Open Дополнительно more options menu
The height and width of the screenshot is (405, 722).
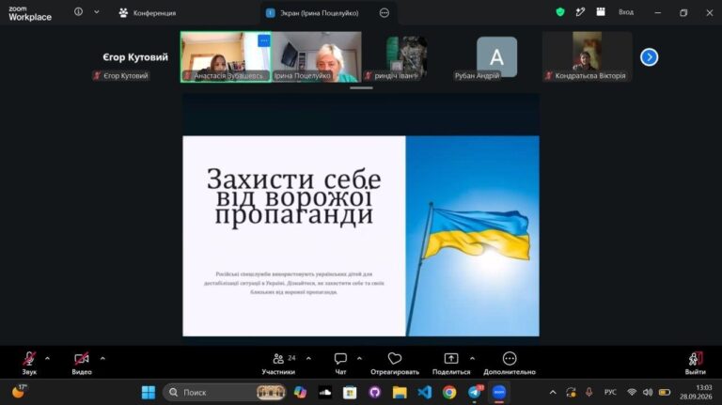(x=510, y=363)
